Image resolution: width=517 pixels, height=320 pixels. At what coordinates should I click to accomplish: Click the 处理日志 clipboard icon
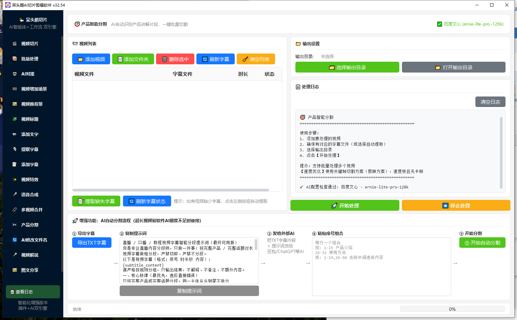(298, 87)
